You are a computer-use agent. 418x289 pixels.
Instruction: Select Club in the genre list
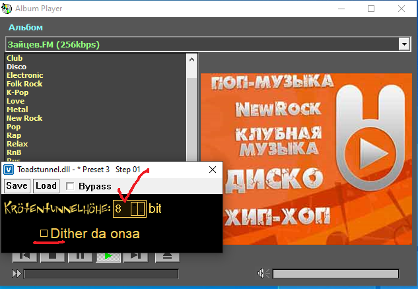click(x=15, y=58)
